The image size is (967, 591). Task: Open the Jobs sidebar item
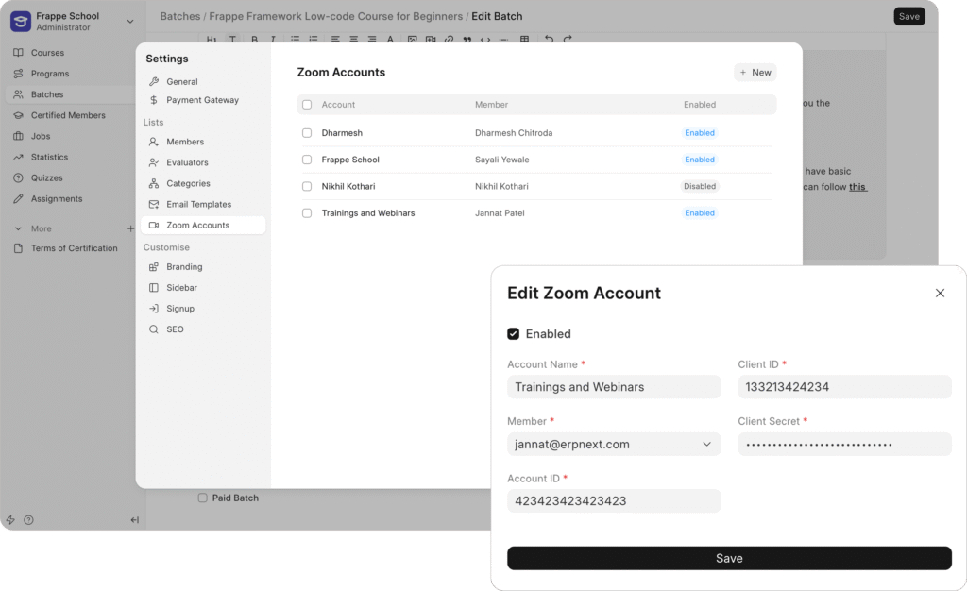40,136
